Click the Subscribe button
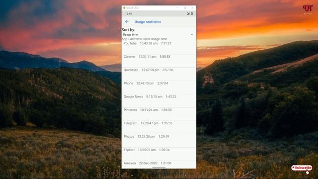The width and height of the screenshot is (318, 179). (x=302, y=168)
